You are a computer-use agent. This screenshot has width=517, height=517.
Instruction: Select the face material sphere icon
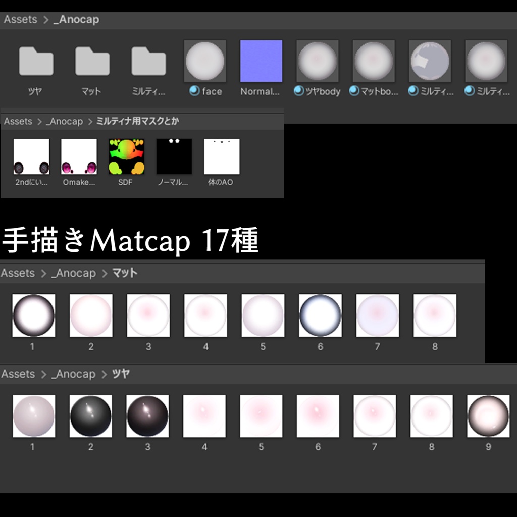[x=204, y=61]
